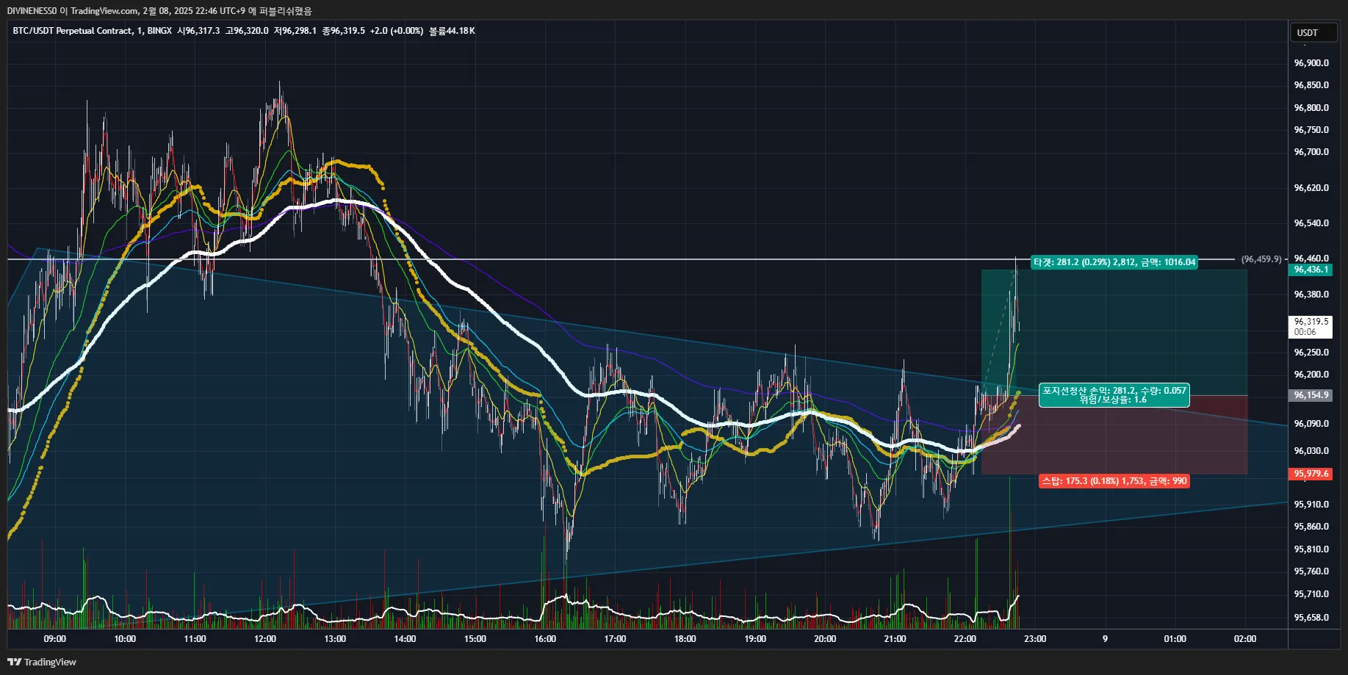Click the BINGX exchange label

pyautogui.click(x=159, y=31)
